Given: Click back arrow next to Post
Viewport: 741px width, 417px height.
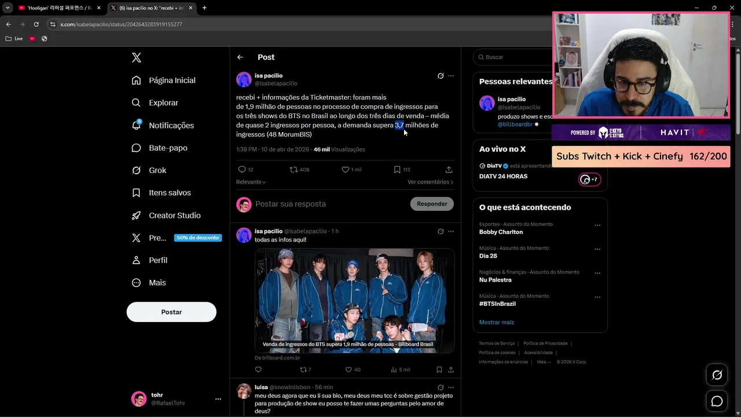Looking at the screenshot, I should click(x=240, y=57).
